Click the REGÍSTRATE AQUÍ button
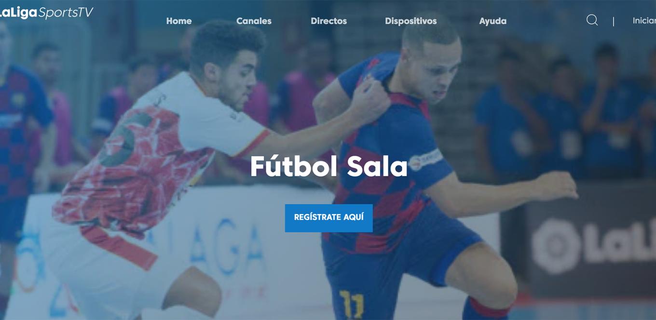The width and height of the screenshot is (656, 320). [329, 218]
